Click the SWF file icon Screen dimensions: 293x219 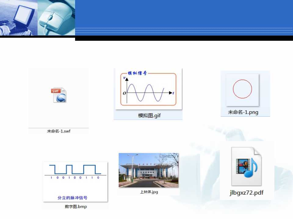[x=59, y=95]
